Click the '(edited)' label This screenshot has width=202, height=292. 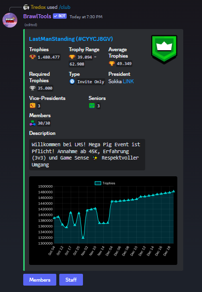(x=31, y=25)
